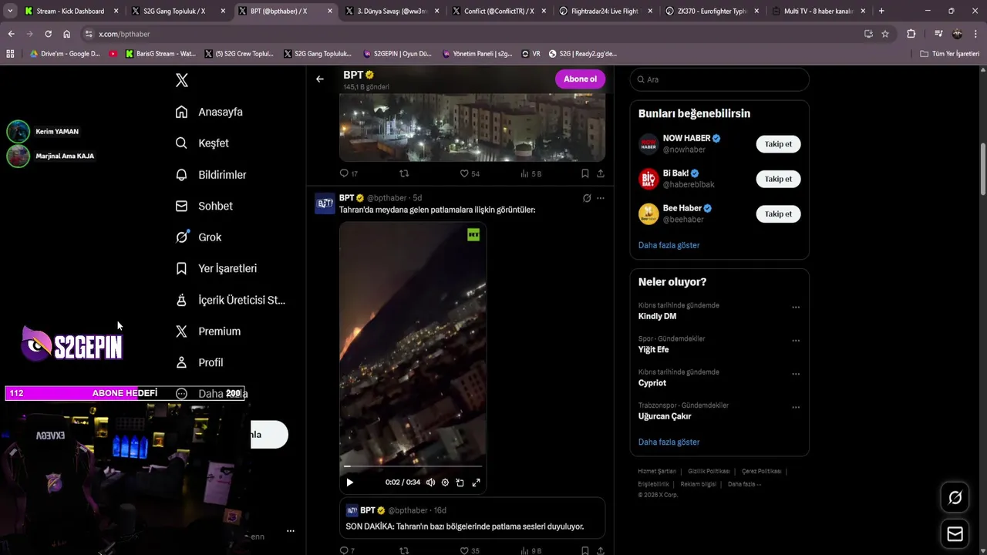Open Kindly DM trend
Image resolution: width=987 pixels, height=555 pixels.
coord(657,316)
